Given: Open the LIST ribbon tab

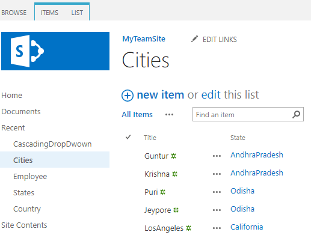Looking at the screenshot, I should [x=77, y=13].
